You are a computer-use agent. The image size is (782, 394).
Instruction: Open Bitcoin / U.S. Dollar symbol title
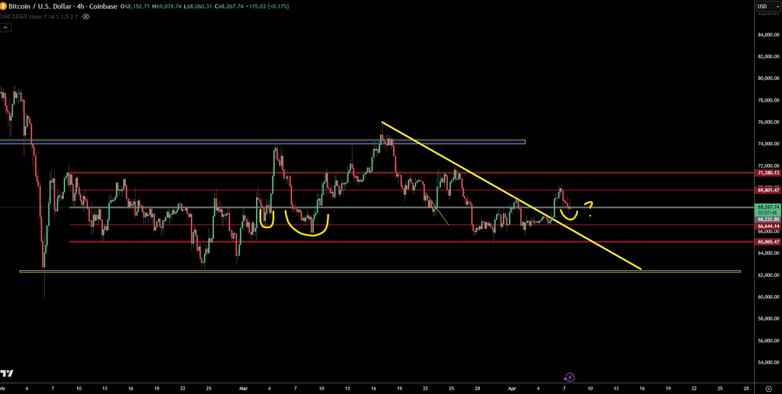(x=63, y=7)
